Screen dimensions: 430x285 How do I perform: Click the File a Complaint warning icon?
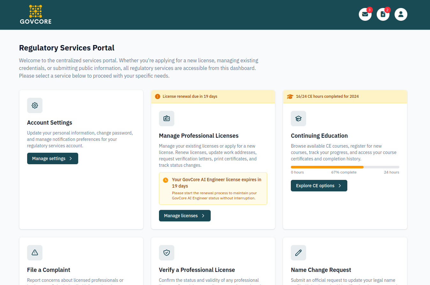[x=35, y=253]
